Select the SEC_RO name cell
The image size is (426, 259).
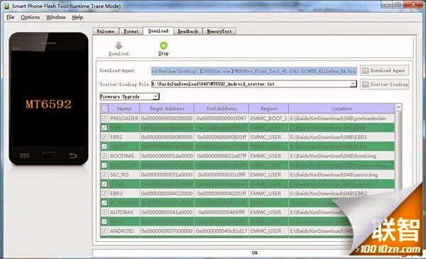point(124,175)
